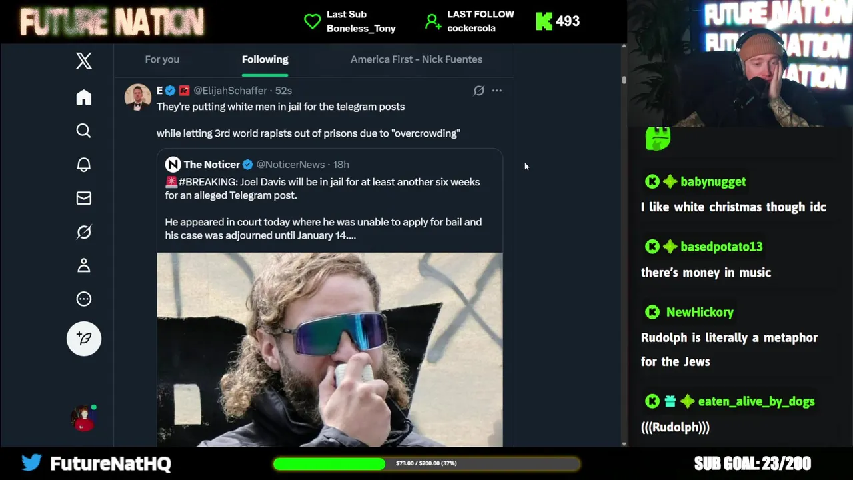
Task: Compose a new post with feather button
Action: [84, 338]
